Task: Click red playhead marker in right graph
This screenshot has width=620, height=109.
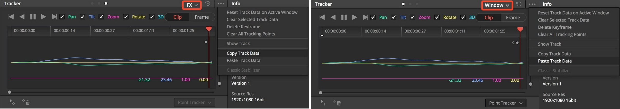Action: (520, 29)
